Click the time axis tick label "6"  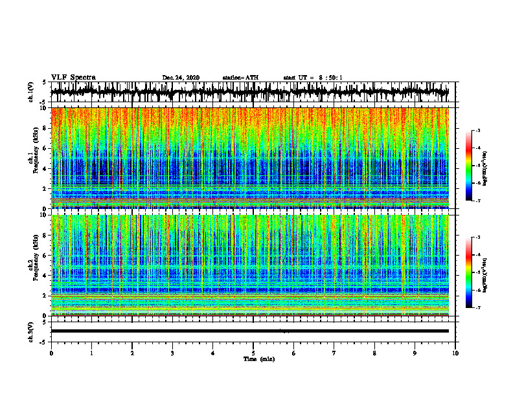[x=294, y=353]
